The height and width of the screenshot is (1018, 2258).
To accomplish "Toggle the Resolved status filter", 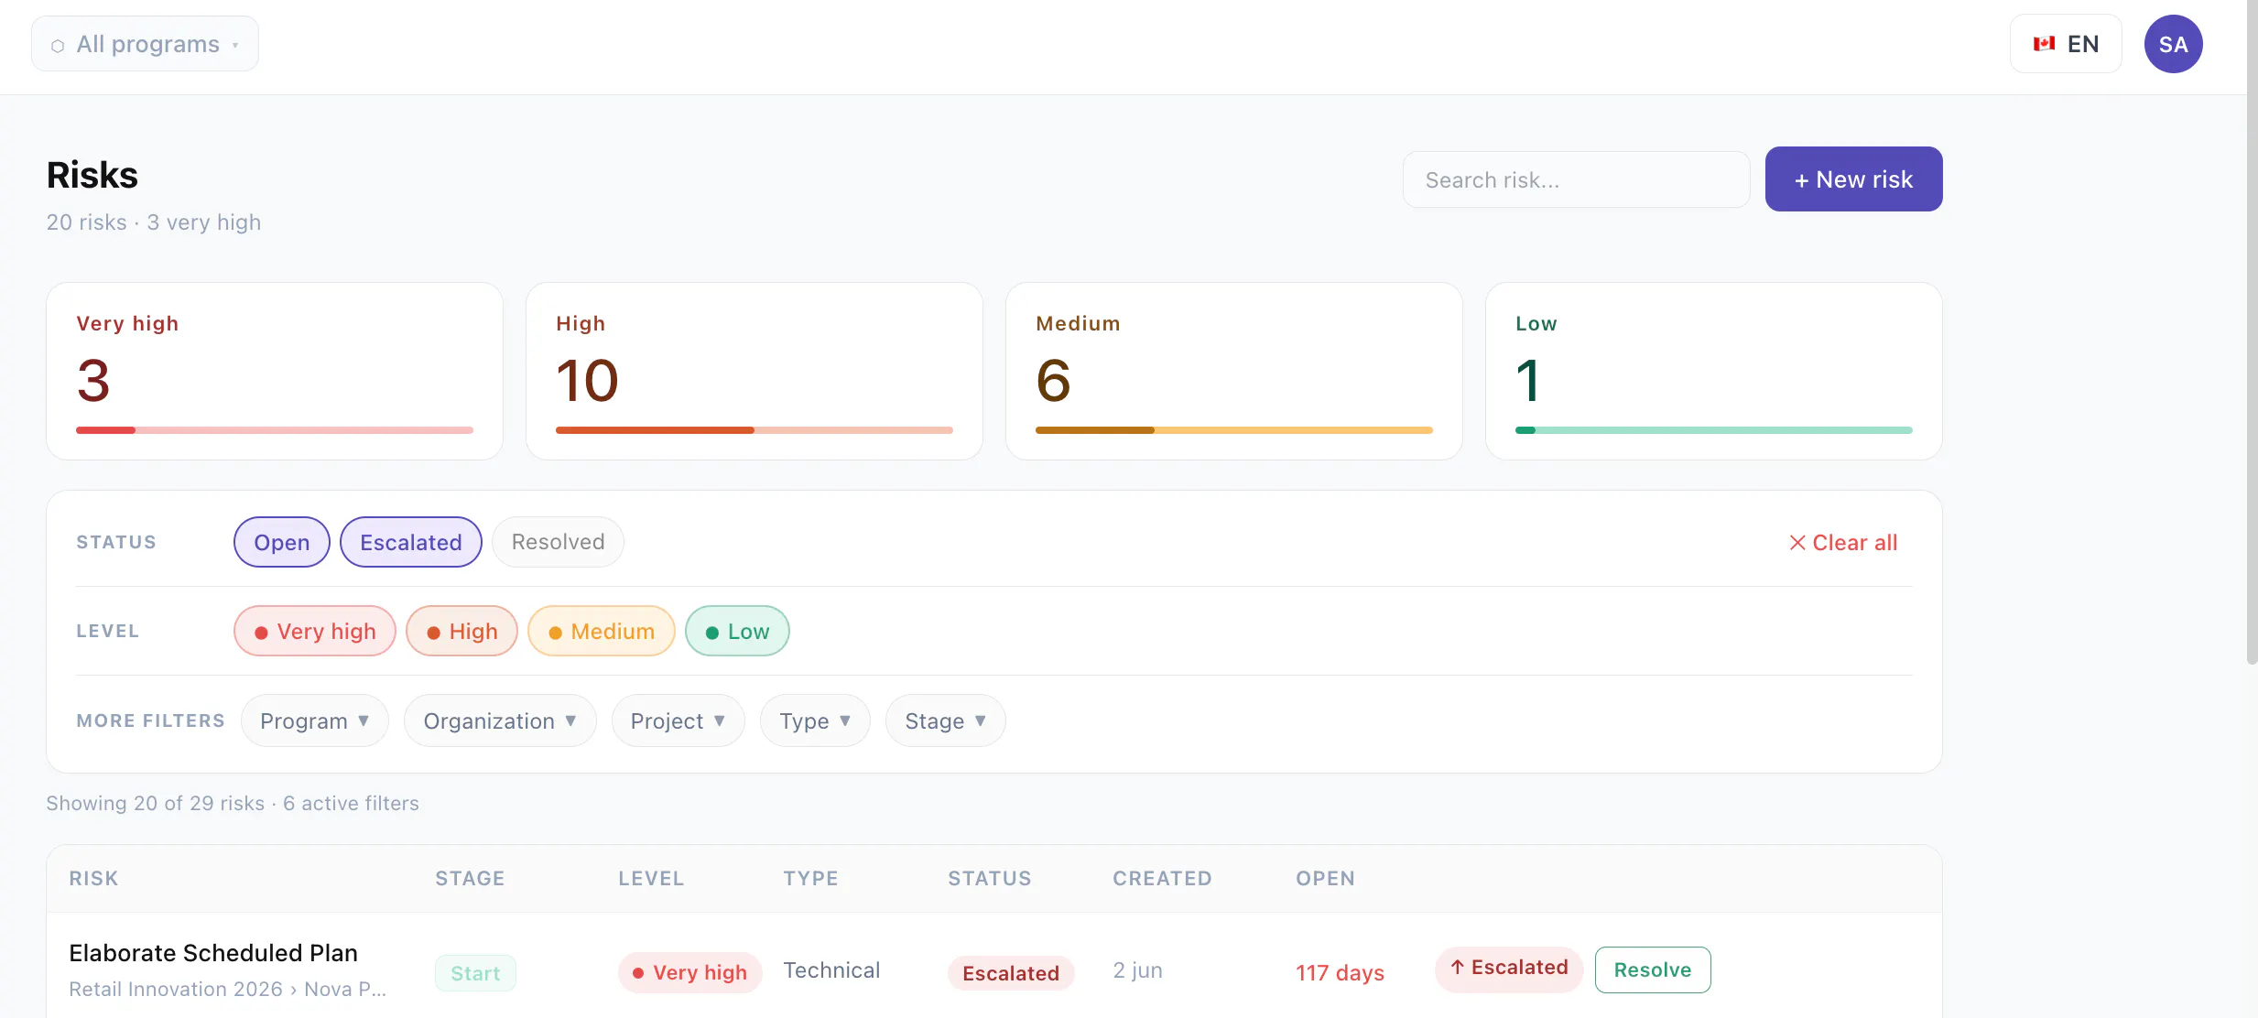I will (558, 542).
